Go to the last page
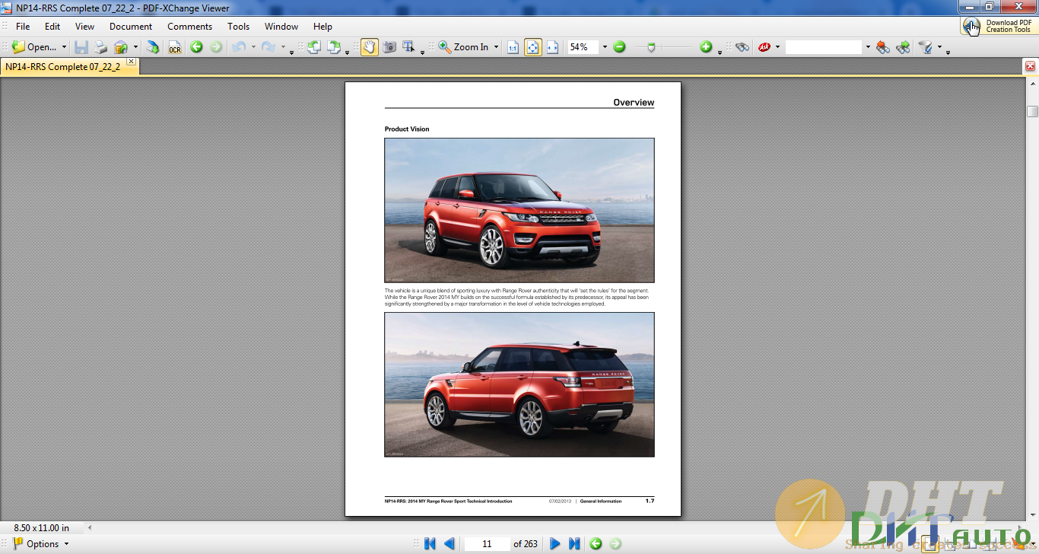The image size is (1039, 554). pos(574,543)
